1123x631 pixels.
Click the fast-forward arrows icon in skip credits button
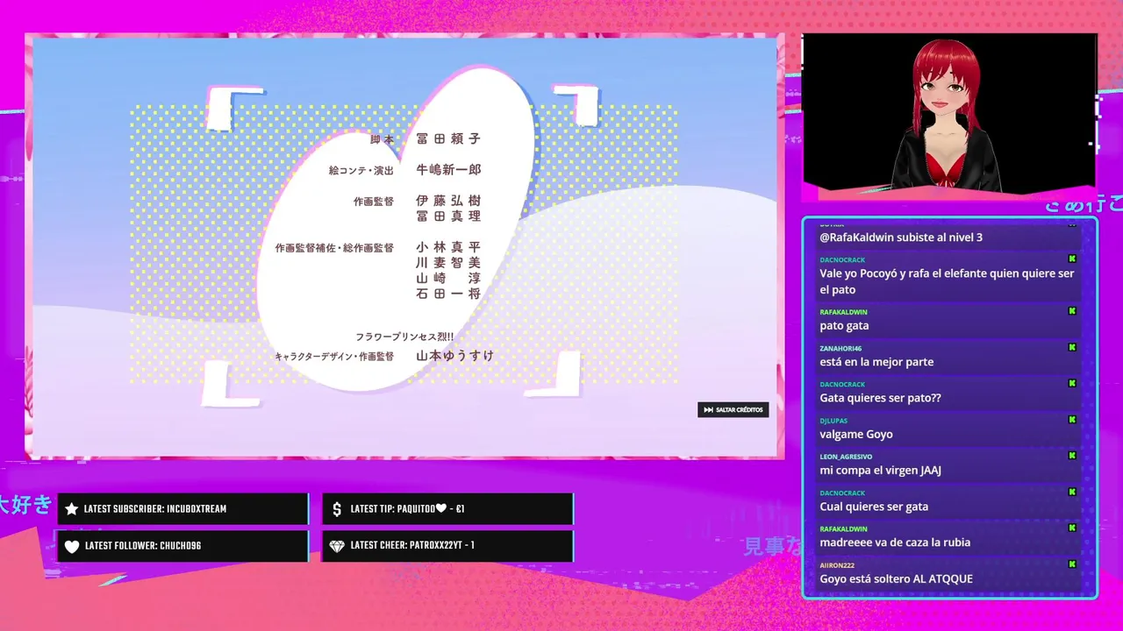point(708,409)
